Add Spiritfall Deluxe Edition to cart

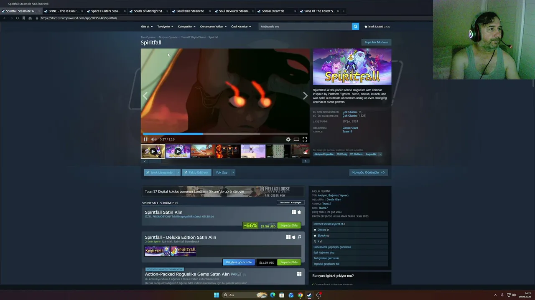[x=289, y=262]
